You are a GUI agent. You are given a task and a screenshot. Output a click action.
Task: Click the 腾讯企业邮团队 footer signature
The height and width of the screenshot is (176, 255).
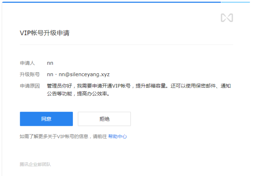(35, 164)
